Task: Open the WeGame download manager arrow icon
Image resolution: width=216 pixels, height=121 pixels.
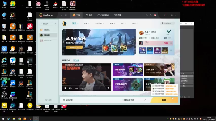Action: (151, 15)
